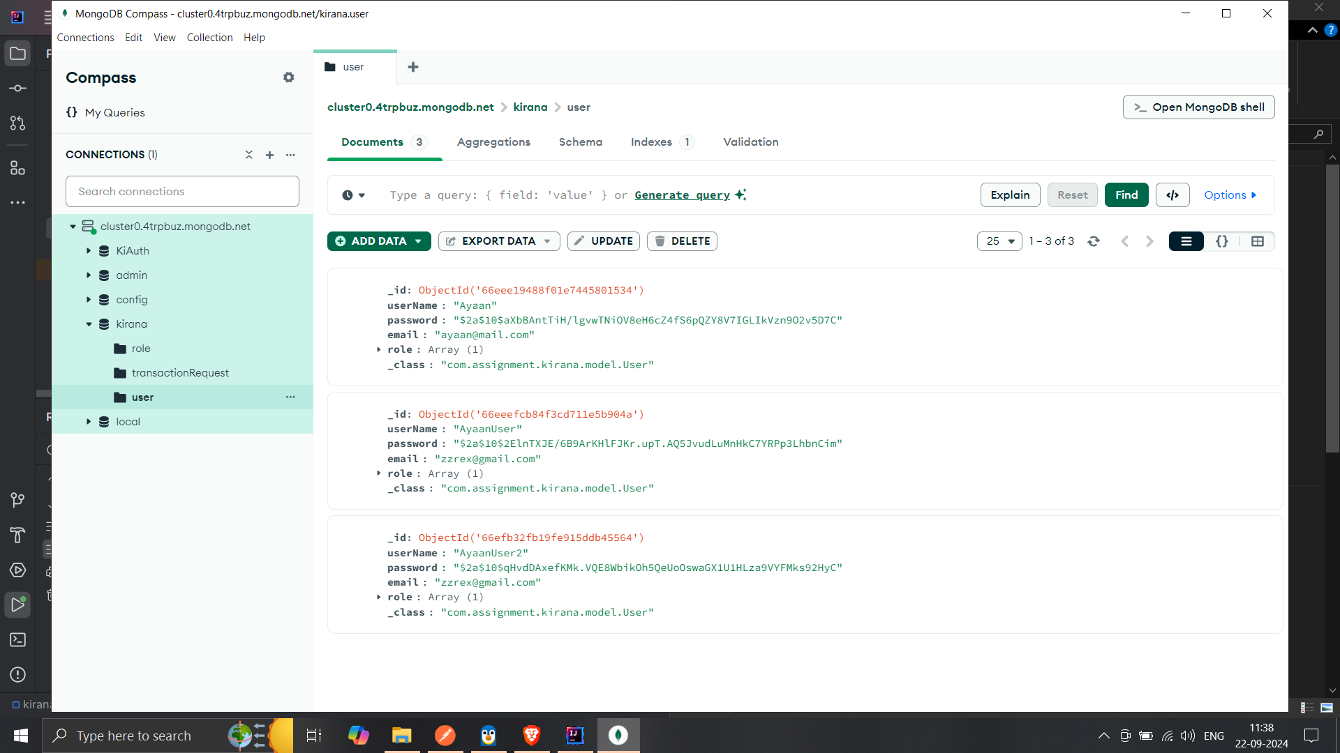Select the Aggregations tab
This screenshot has width=1340, height=753.
click(x=493, y=142)
